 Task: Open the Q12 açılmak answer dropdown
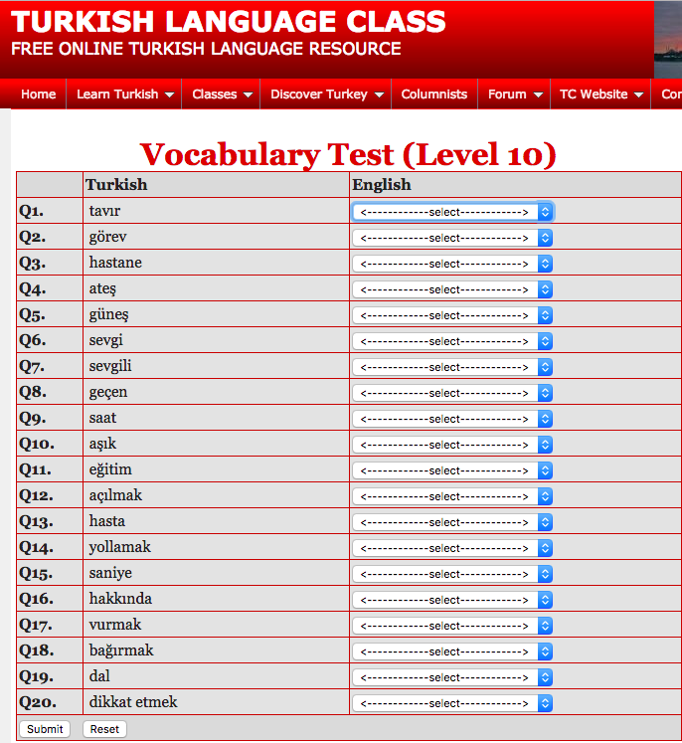point(452,496)
